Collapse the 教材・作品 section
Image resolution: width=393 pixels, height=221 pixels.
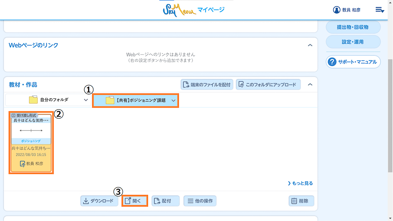click(x=310, y=85)
